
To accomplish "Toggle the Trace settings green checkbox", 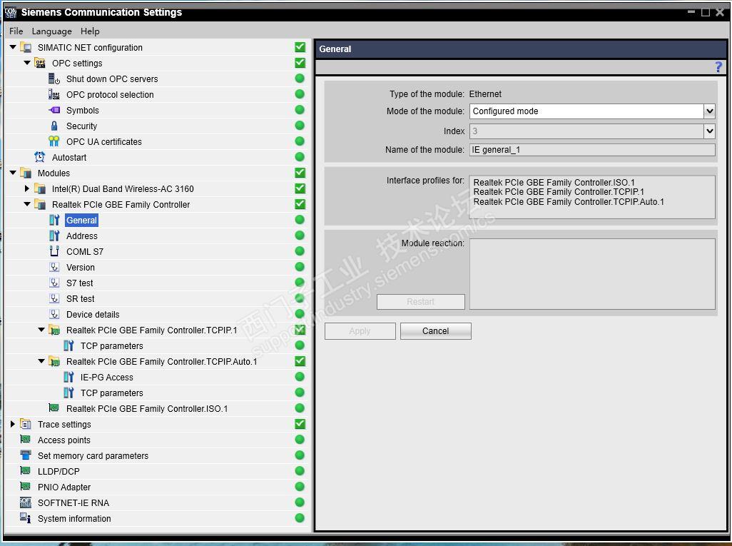I will tap(300, 424).
